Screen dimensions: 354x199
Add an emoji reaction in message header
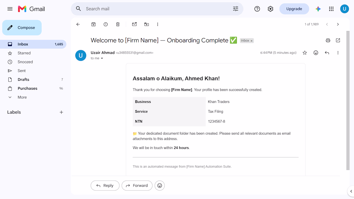click(x=316, y=53)
